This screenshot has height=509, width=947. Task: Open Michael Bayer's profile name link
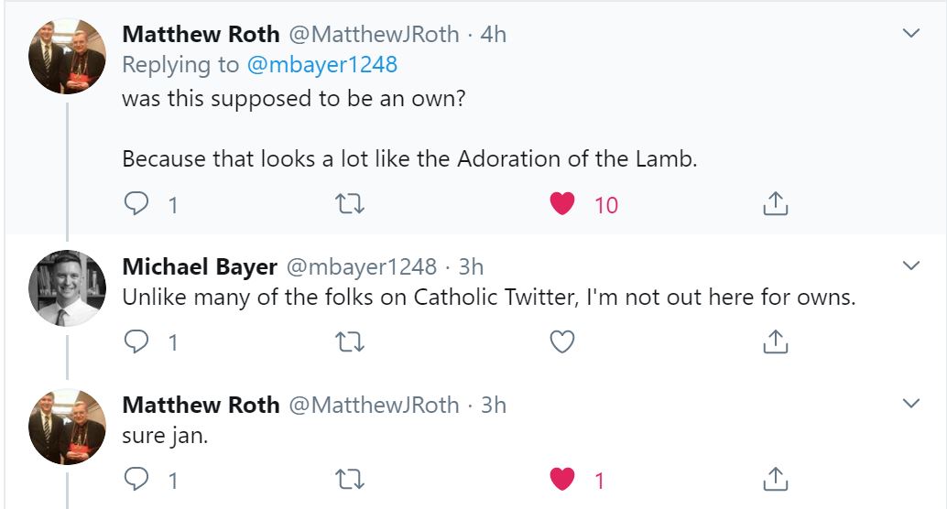coord(200,267)
